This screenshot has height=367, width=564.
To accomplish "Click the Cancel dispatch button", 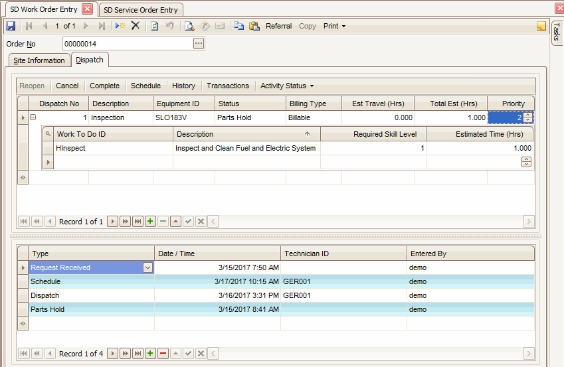I will 67,86.
